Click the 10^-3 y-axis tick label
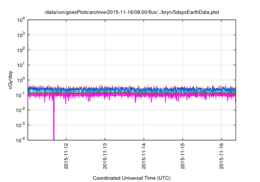The height and width of the screenshot is (182, 260). (x=20, y=126)
